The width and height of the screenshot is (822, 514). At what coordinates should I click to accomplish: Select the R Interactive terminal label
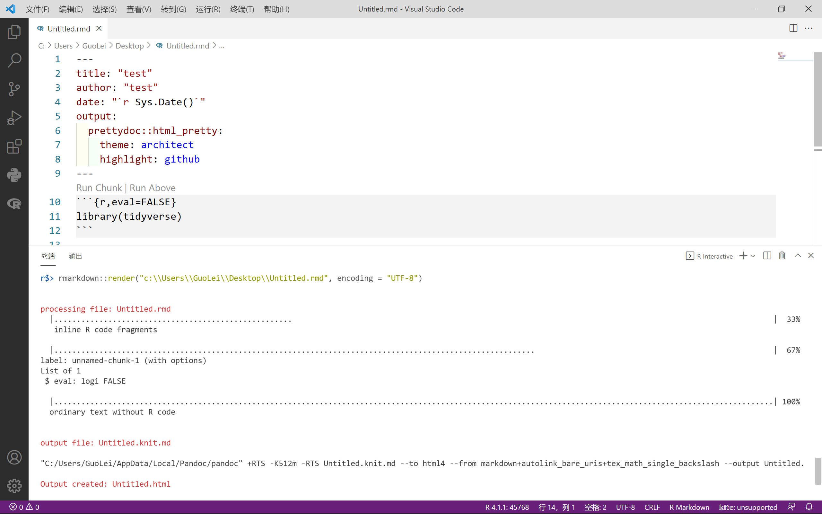709,256
